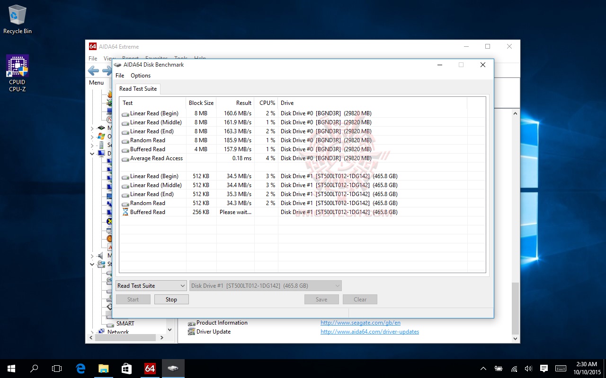Open the aida64.com/driver-updates link
Screen dimensions: 606x378
pos(370,332)
